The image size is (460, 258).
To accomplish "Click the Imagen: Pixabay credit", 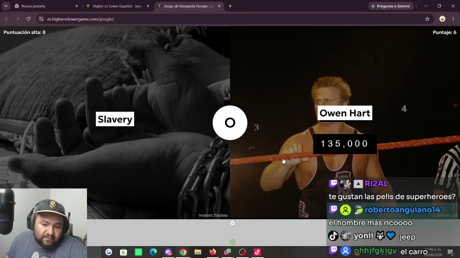I will (x=213, y=215).
